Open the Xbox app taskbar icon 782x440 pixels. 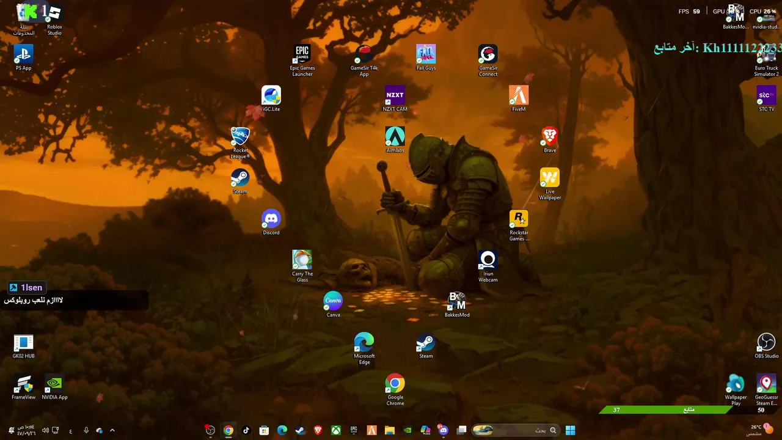(336, 430)
